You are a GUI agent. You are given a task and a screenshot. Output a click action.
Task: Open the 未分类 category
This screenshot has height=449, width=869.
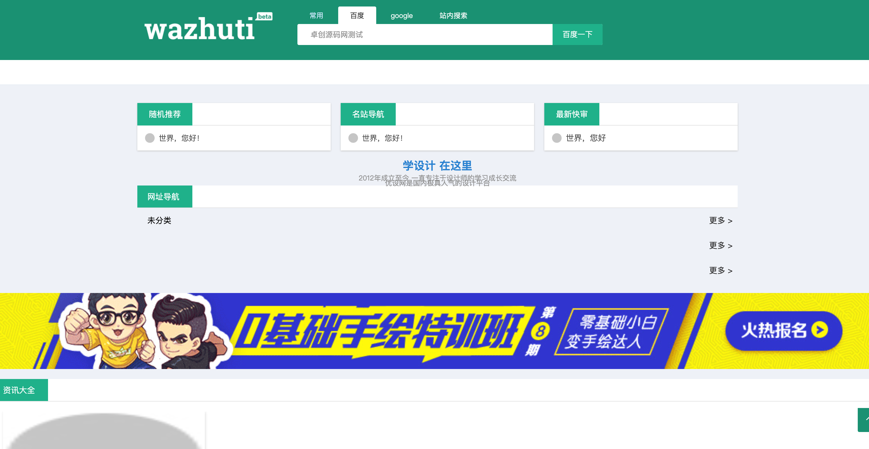coord(159,220)
